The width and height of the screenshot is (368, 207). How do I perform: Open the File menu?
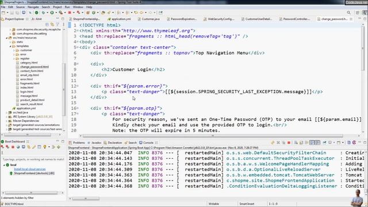pyautogui.click(x=3, y=7)
